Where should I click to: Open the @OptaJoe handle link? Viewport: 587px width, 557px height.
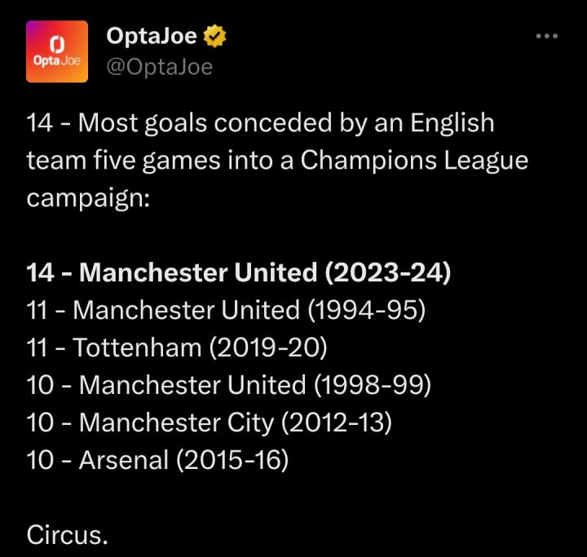[159, 67]
